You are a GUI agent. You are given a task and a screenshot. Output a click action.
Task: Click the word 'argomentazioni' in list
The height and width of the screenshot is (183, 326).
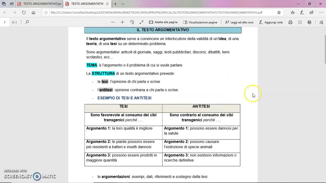[x=116, y=177]
